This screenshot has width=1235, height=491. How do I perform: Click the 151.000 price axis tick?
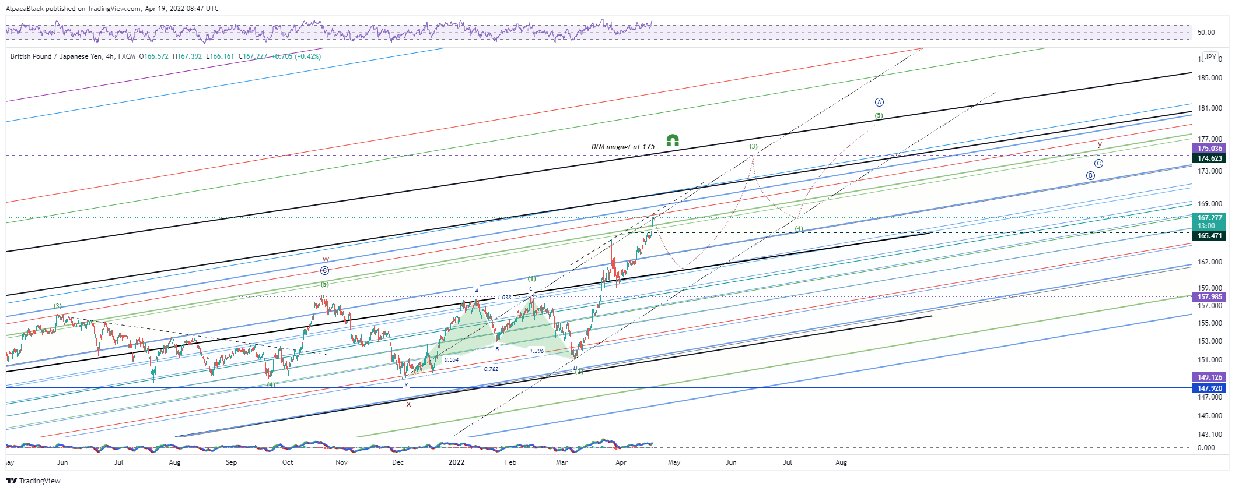coord(1210,360)
